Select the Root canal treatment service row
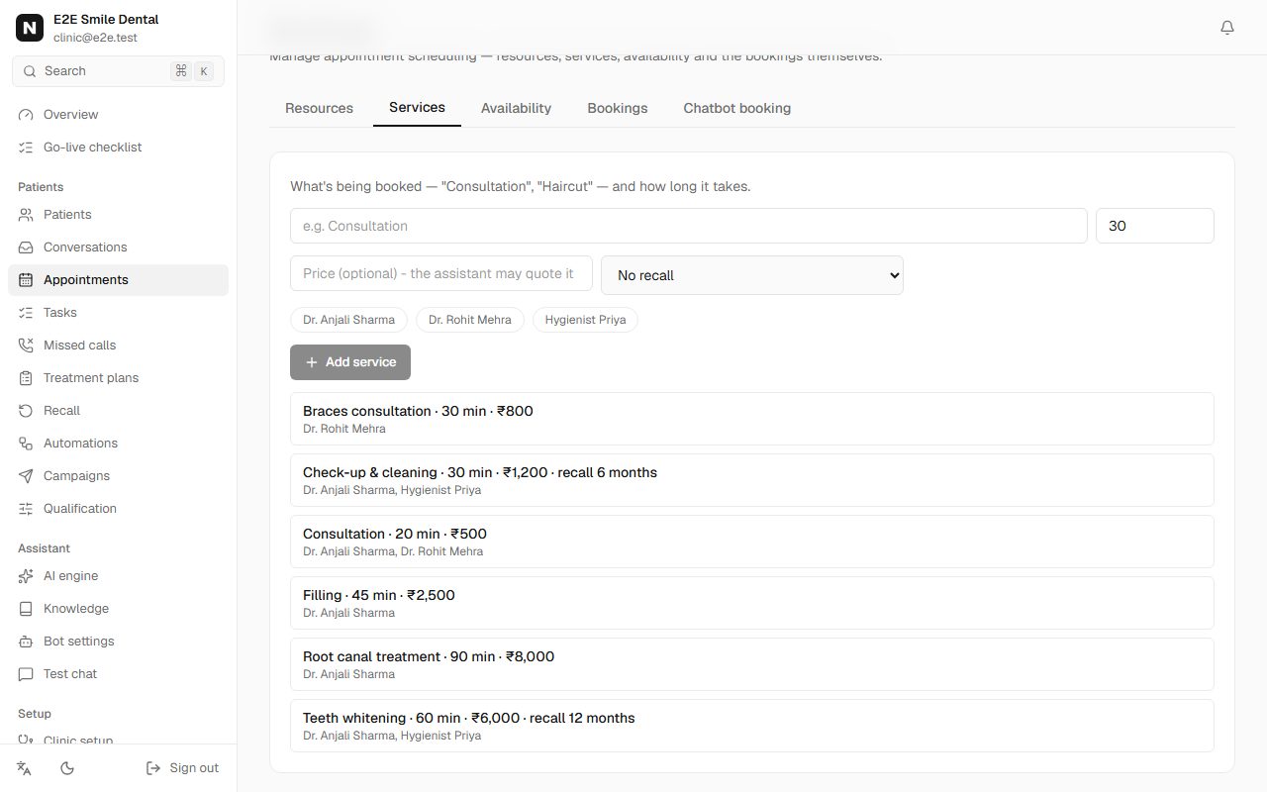The width and height of the screenshot is (1267, 792). click(752, 664)
